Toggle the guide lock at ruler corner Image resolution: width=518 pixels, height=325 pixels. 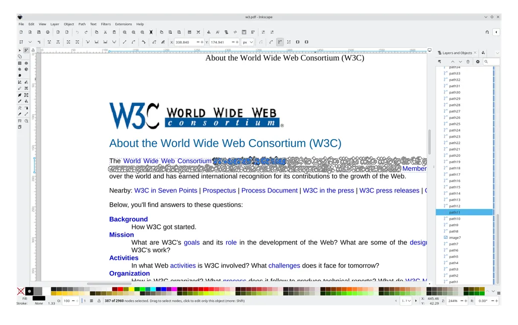pyautogui.click(x=33, y=50)
